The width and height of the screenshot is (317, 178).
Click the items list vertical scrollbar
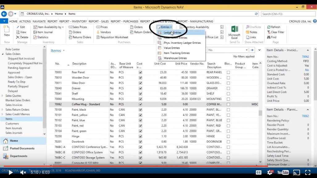click(x=260, y=113)
